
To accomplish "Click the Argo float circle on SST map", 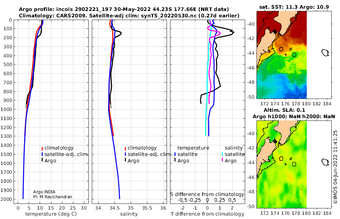I will pyautogui.click(x=294, y=55).
